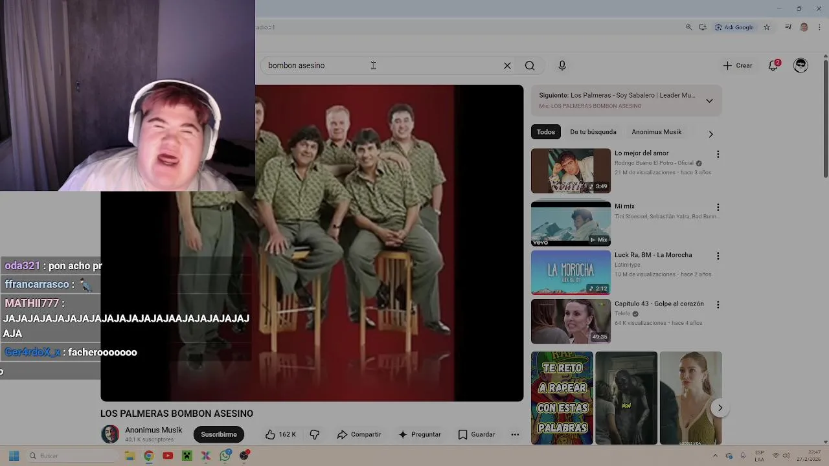Open more video actions three-dot menu

pos(515,434)
